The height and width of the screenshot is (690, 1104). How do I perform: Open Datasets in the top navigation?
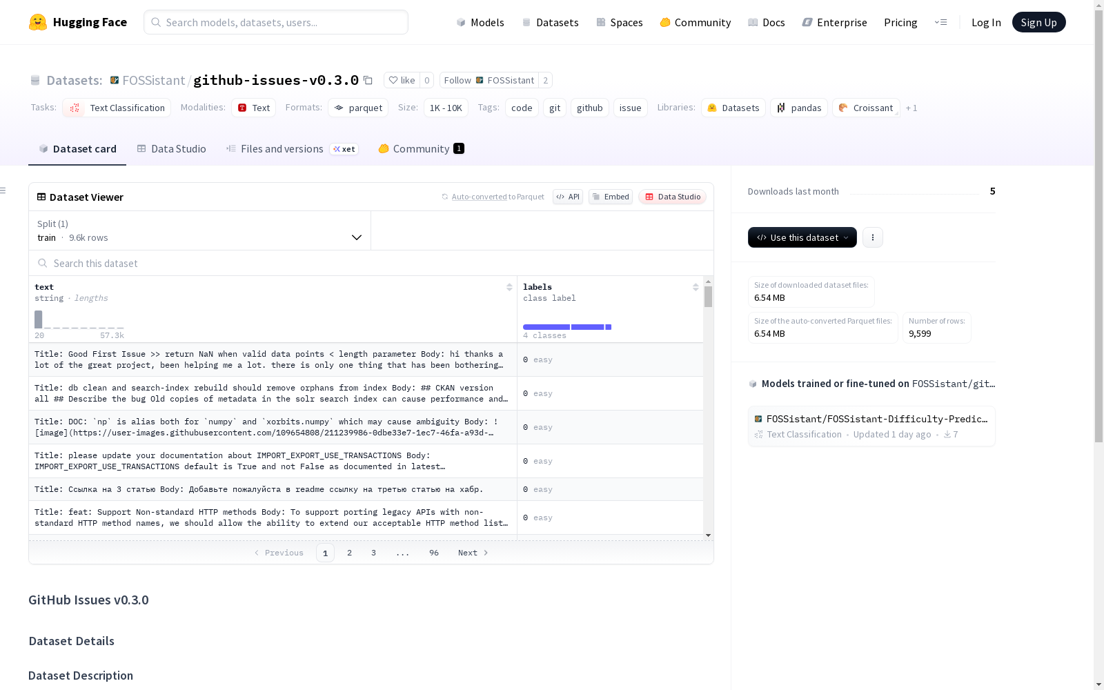[550, 22]
